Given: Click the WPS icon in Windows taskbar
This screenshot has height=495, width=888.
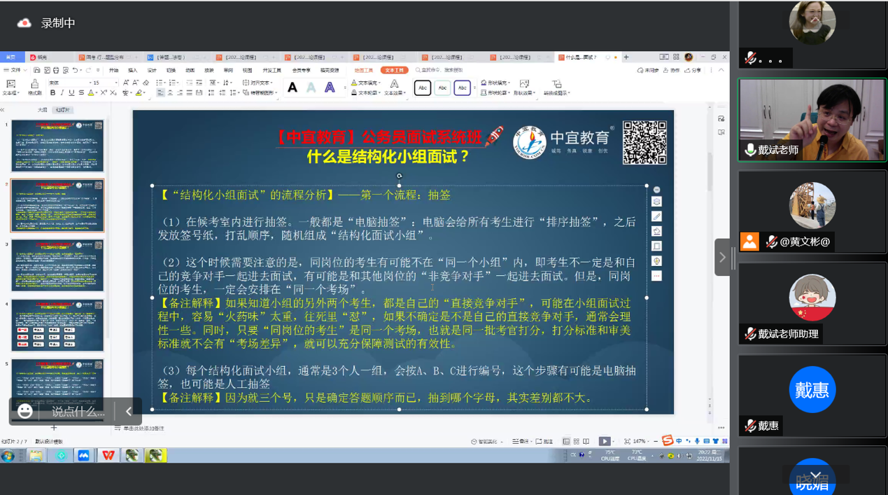Looking at the screenshot, I should 108,455.
